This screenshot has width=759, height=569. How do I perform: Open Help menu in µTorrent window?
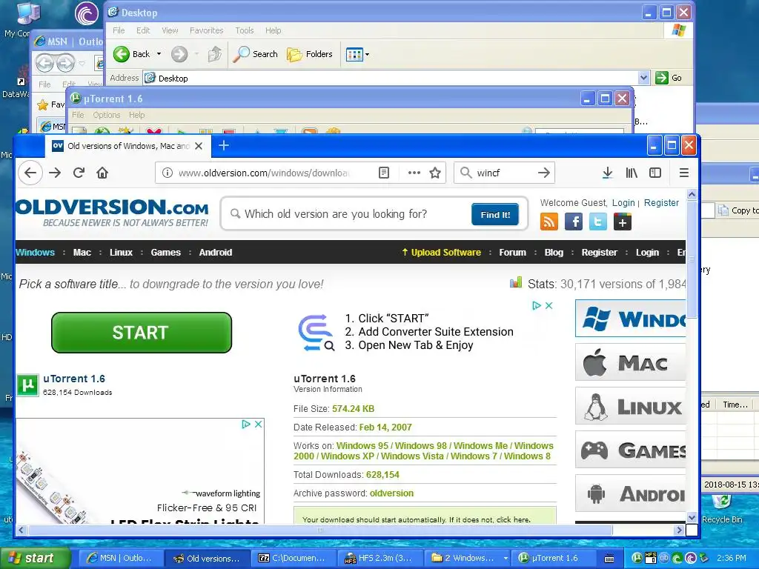[136, 115]
